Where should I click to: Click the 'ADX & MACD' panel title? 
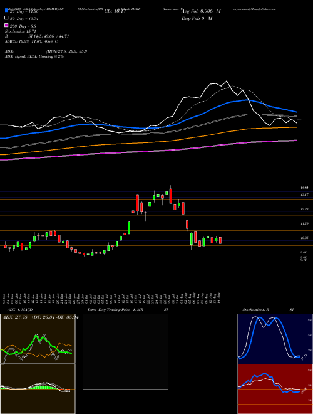[x=20, y=310]
